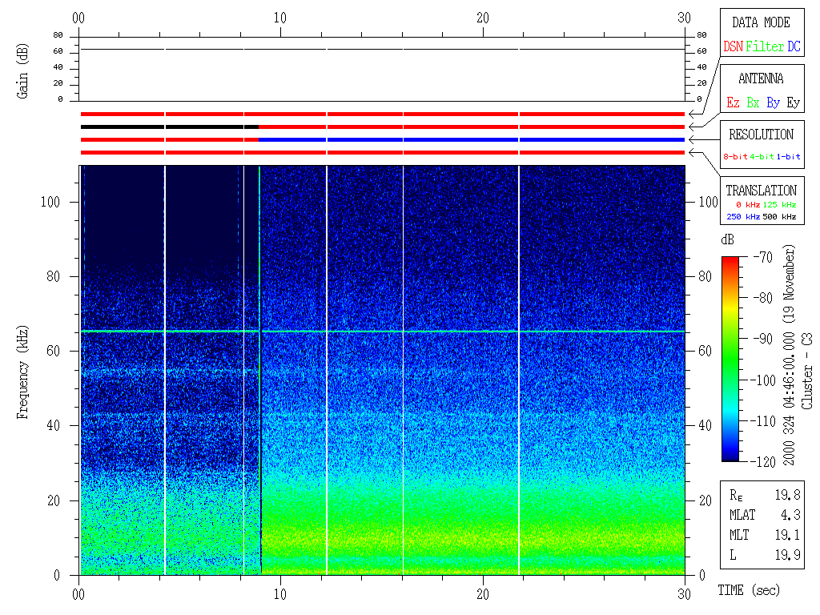Click the 8-bit resolution label
The width and height of the screenshot is (820, 615).
tap(735, 157)
